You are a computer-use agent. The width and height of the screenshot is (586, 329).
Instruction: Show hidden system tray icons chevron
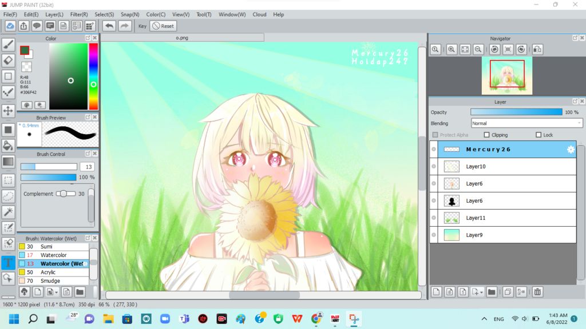click(484, 319)
